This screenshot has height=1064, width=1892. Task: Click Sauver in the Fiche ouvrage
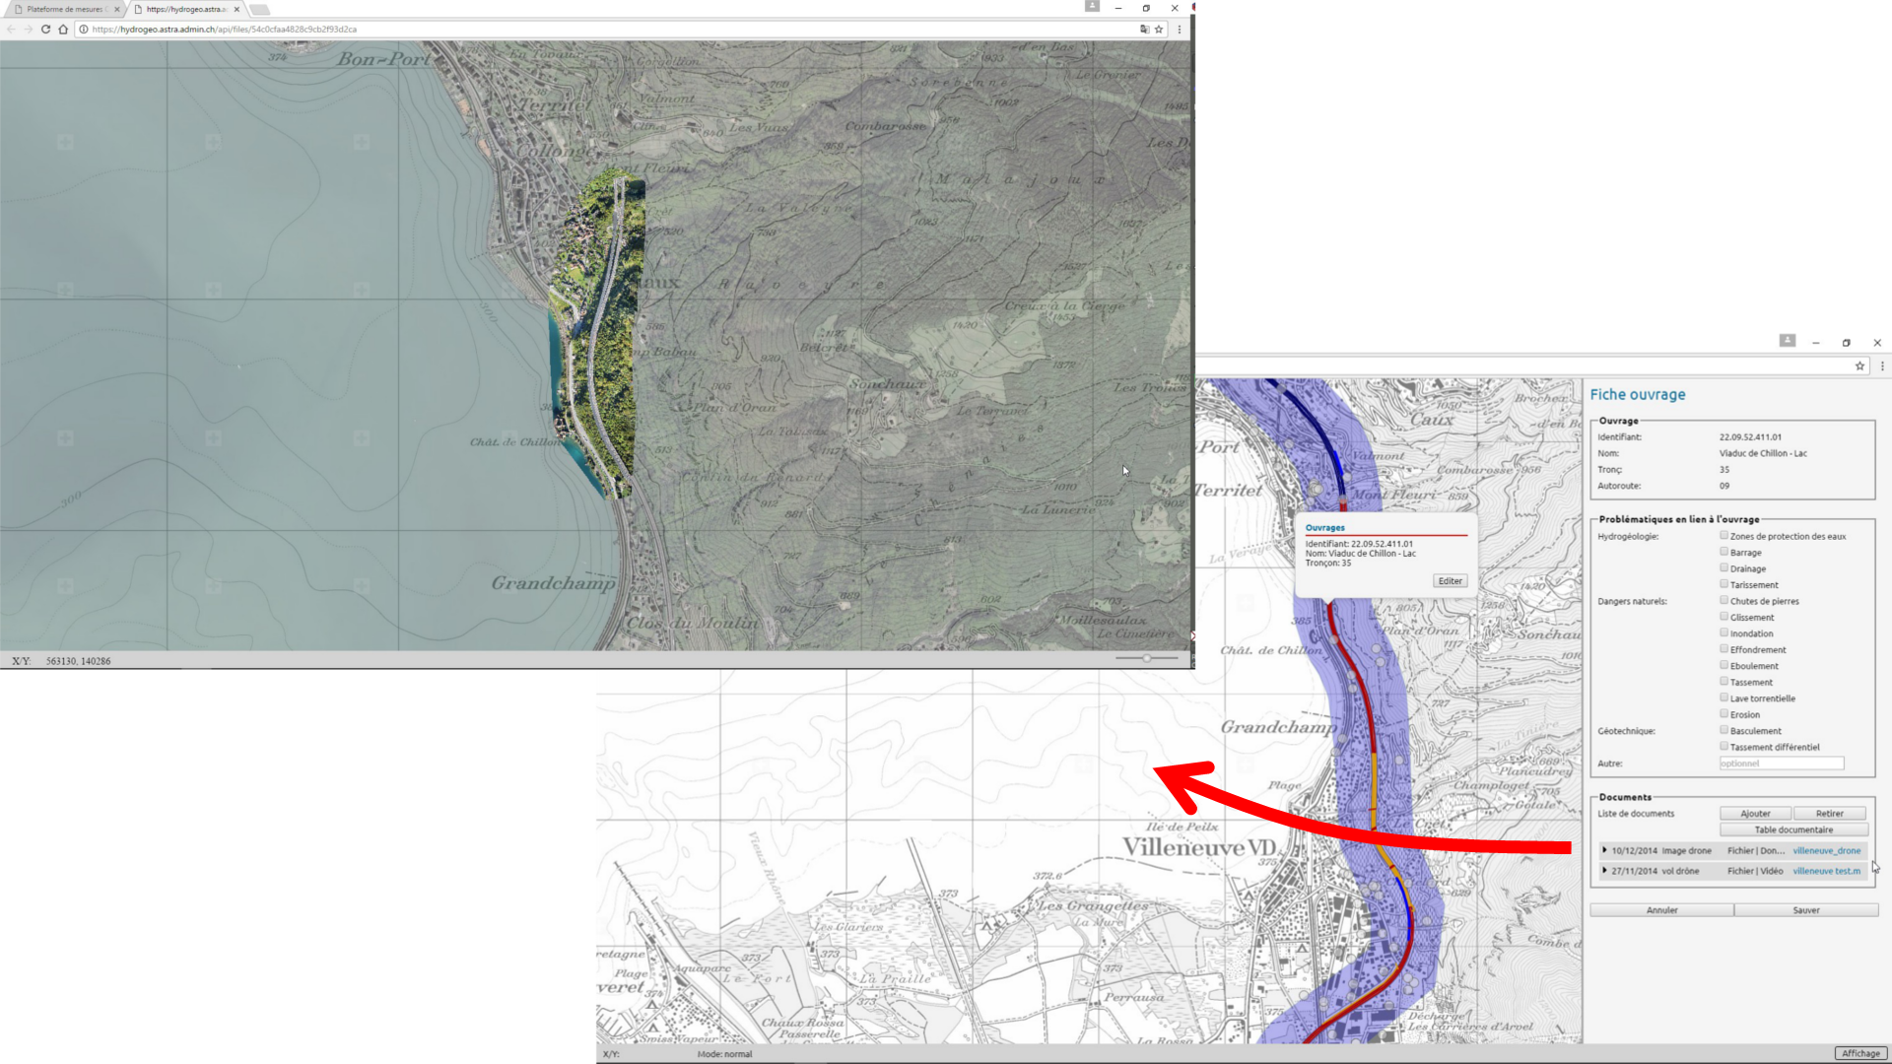1806,910
